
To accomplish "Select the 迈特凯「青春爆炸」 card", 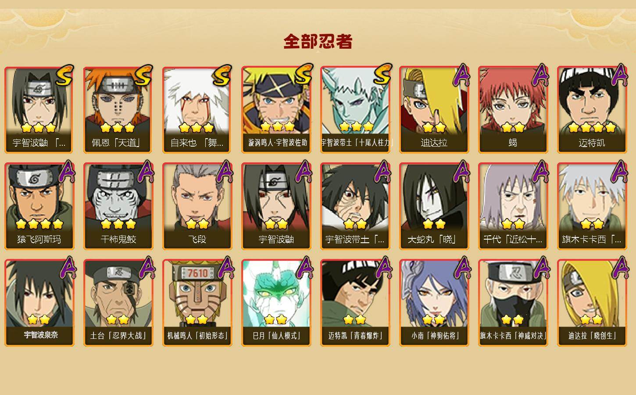I will [355, 303].
